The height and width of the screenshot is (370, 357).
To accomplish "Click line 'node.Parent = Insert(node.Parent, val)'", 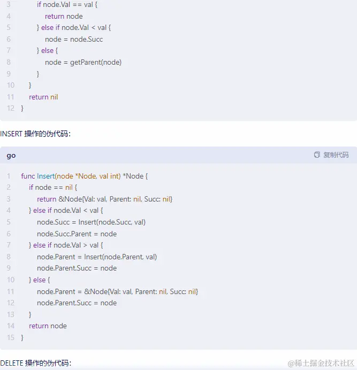I will point(97,257).
